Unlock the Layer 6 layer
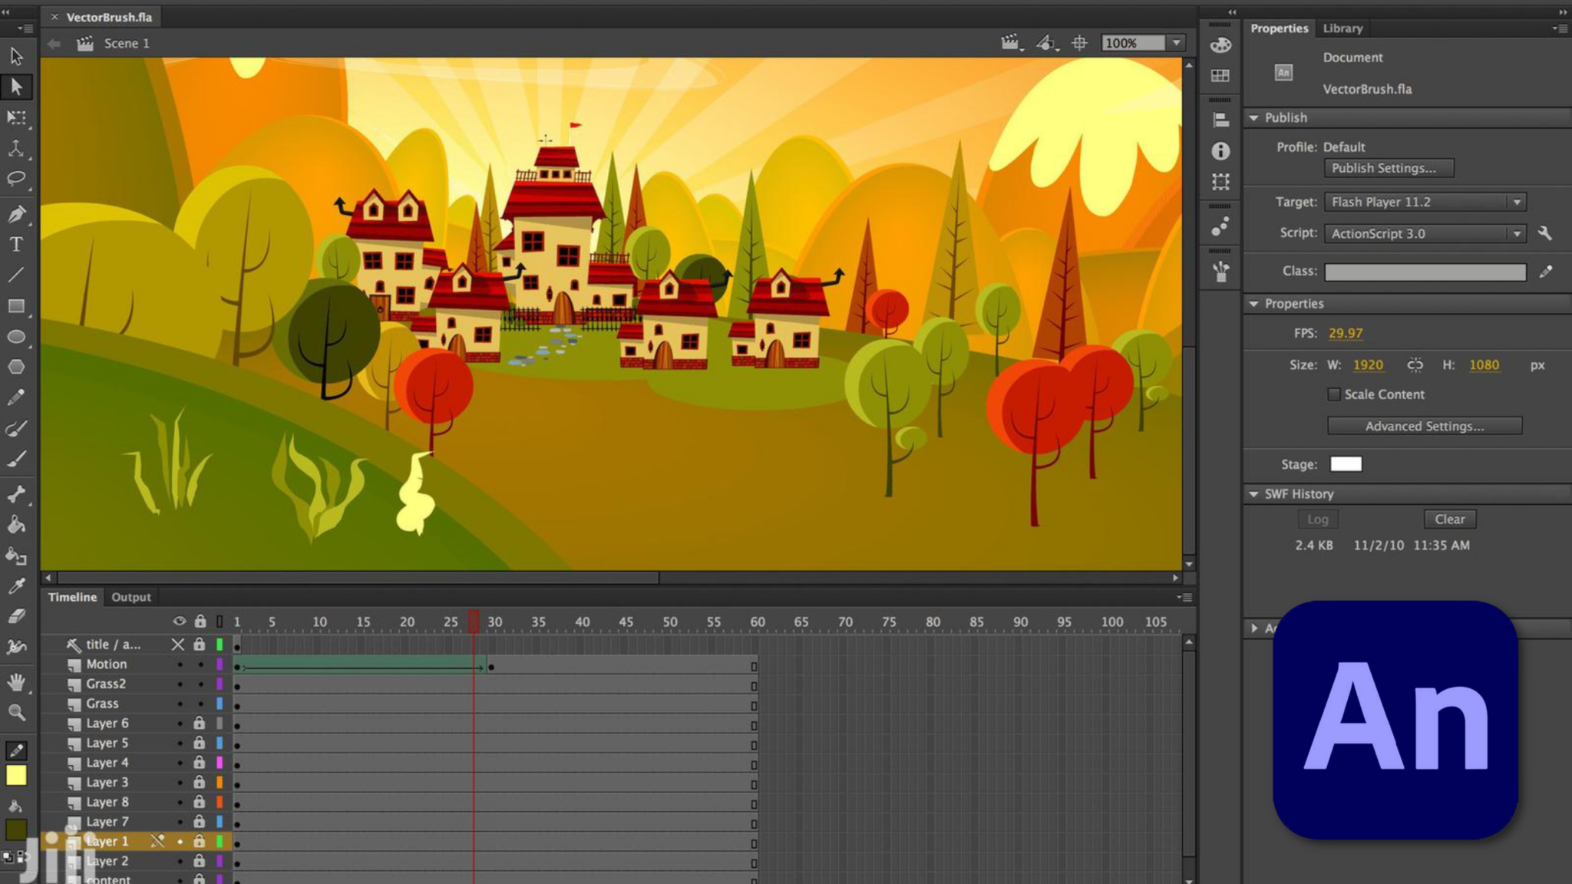1572x884 pixels. (200, 722)
